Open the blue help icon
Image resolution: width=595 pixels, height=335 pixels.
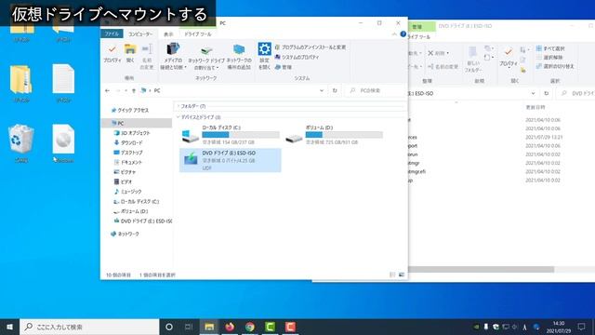(x=403, y=34)
